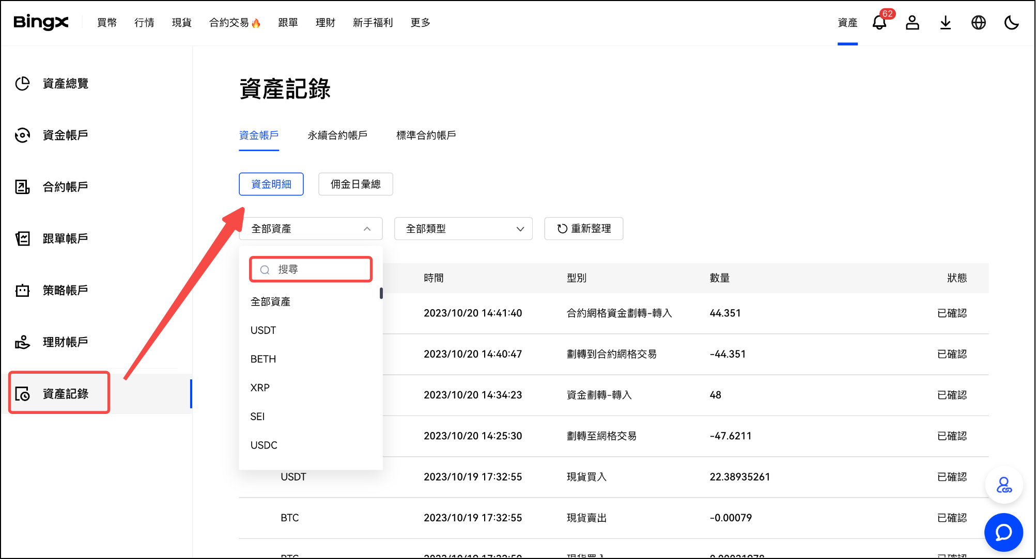1036x559 pixels.
Task: Open the notifications bell icon
Action: click(x=879, y=23)
